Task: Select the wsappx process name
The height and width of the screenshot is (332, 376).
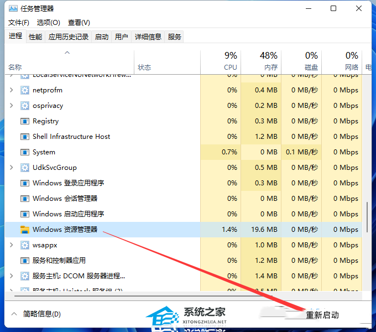Action: [x=45, y=245]
